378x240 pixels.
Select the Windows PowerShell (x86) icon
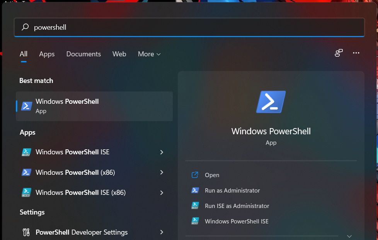26,172
